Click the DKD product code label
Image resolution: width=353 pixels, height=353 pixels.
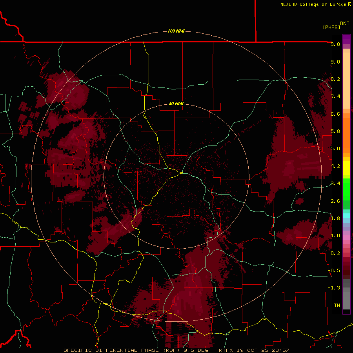click(345, 23)
